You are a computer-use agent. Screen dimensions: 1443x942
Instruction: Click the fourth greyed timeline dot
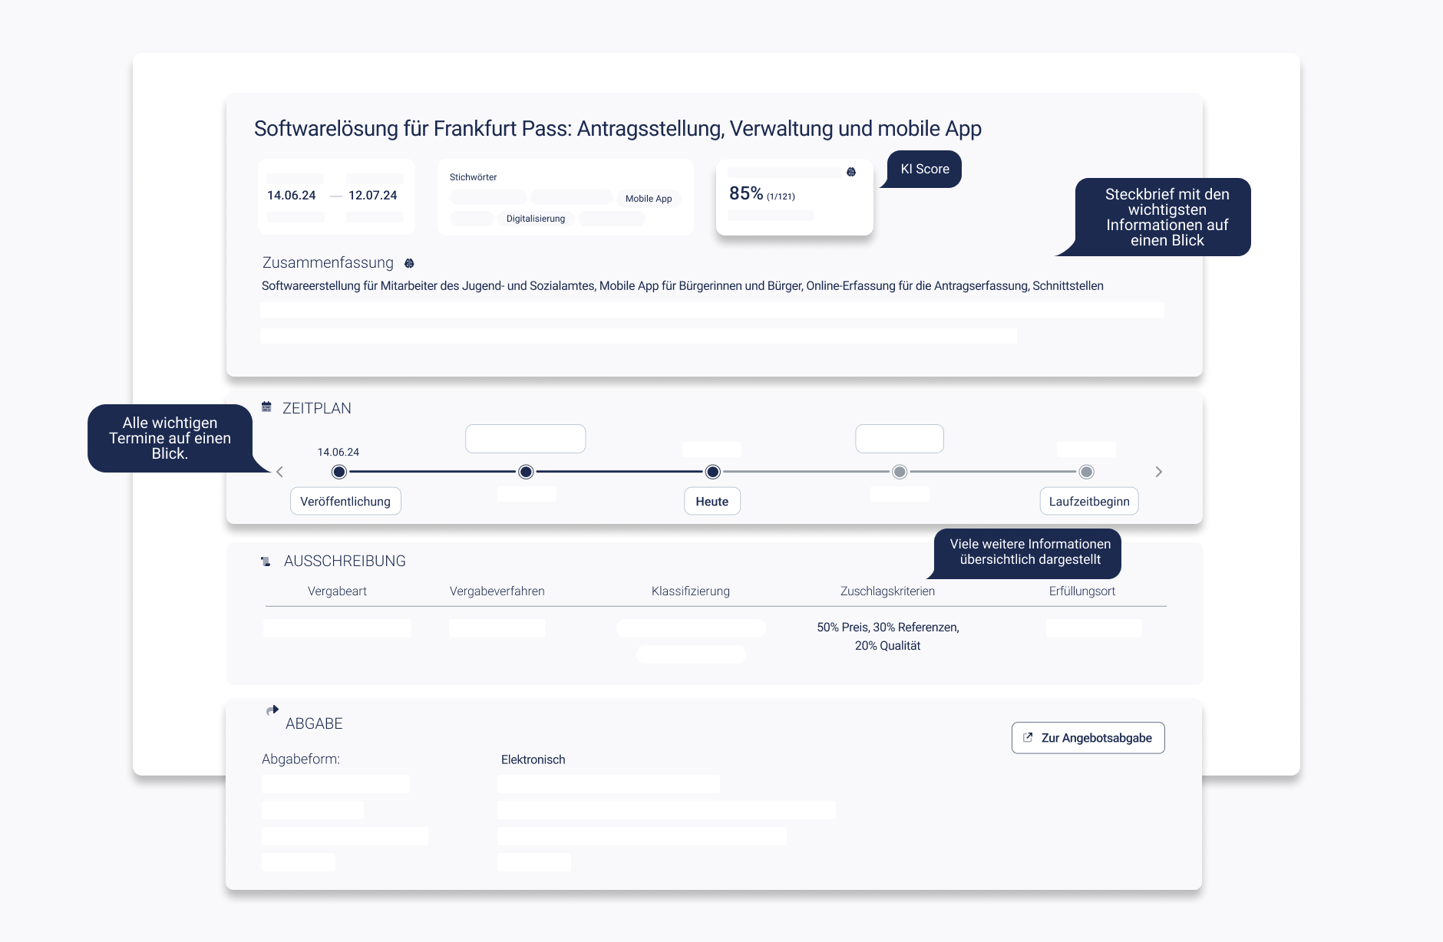(900, 472)
